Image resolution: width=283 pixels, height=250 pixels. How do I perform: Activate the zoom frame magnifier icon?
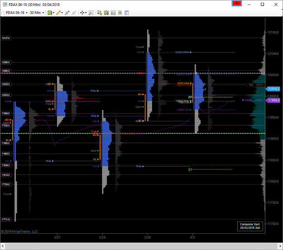point(91,13)
